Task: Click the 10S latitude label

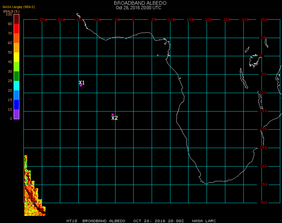Action: (x=263, y=92)
